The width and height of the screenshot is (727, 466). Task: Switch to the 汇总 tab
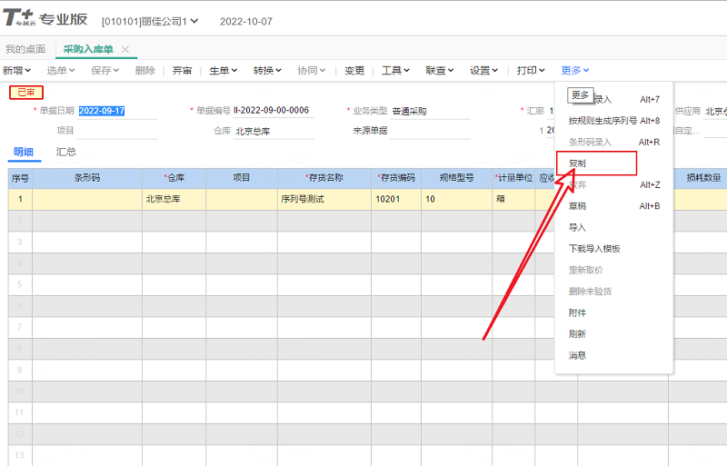point(66,152)
